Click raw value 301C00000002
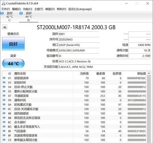The image size is (153, 143). tap(136, 100)
